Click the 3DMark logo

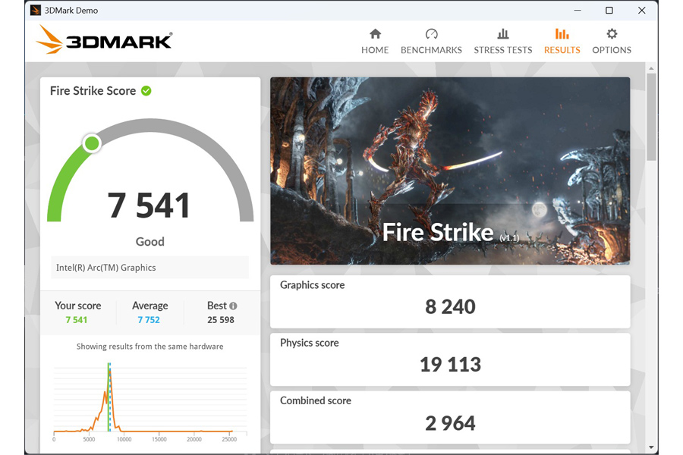tap(104, 40)
